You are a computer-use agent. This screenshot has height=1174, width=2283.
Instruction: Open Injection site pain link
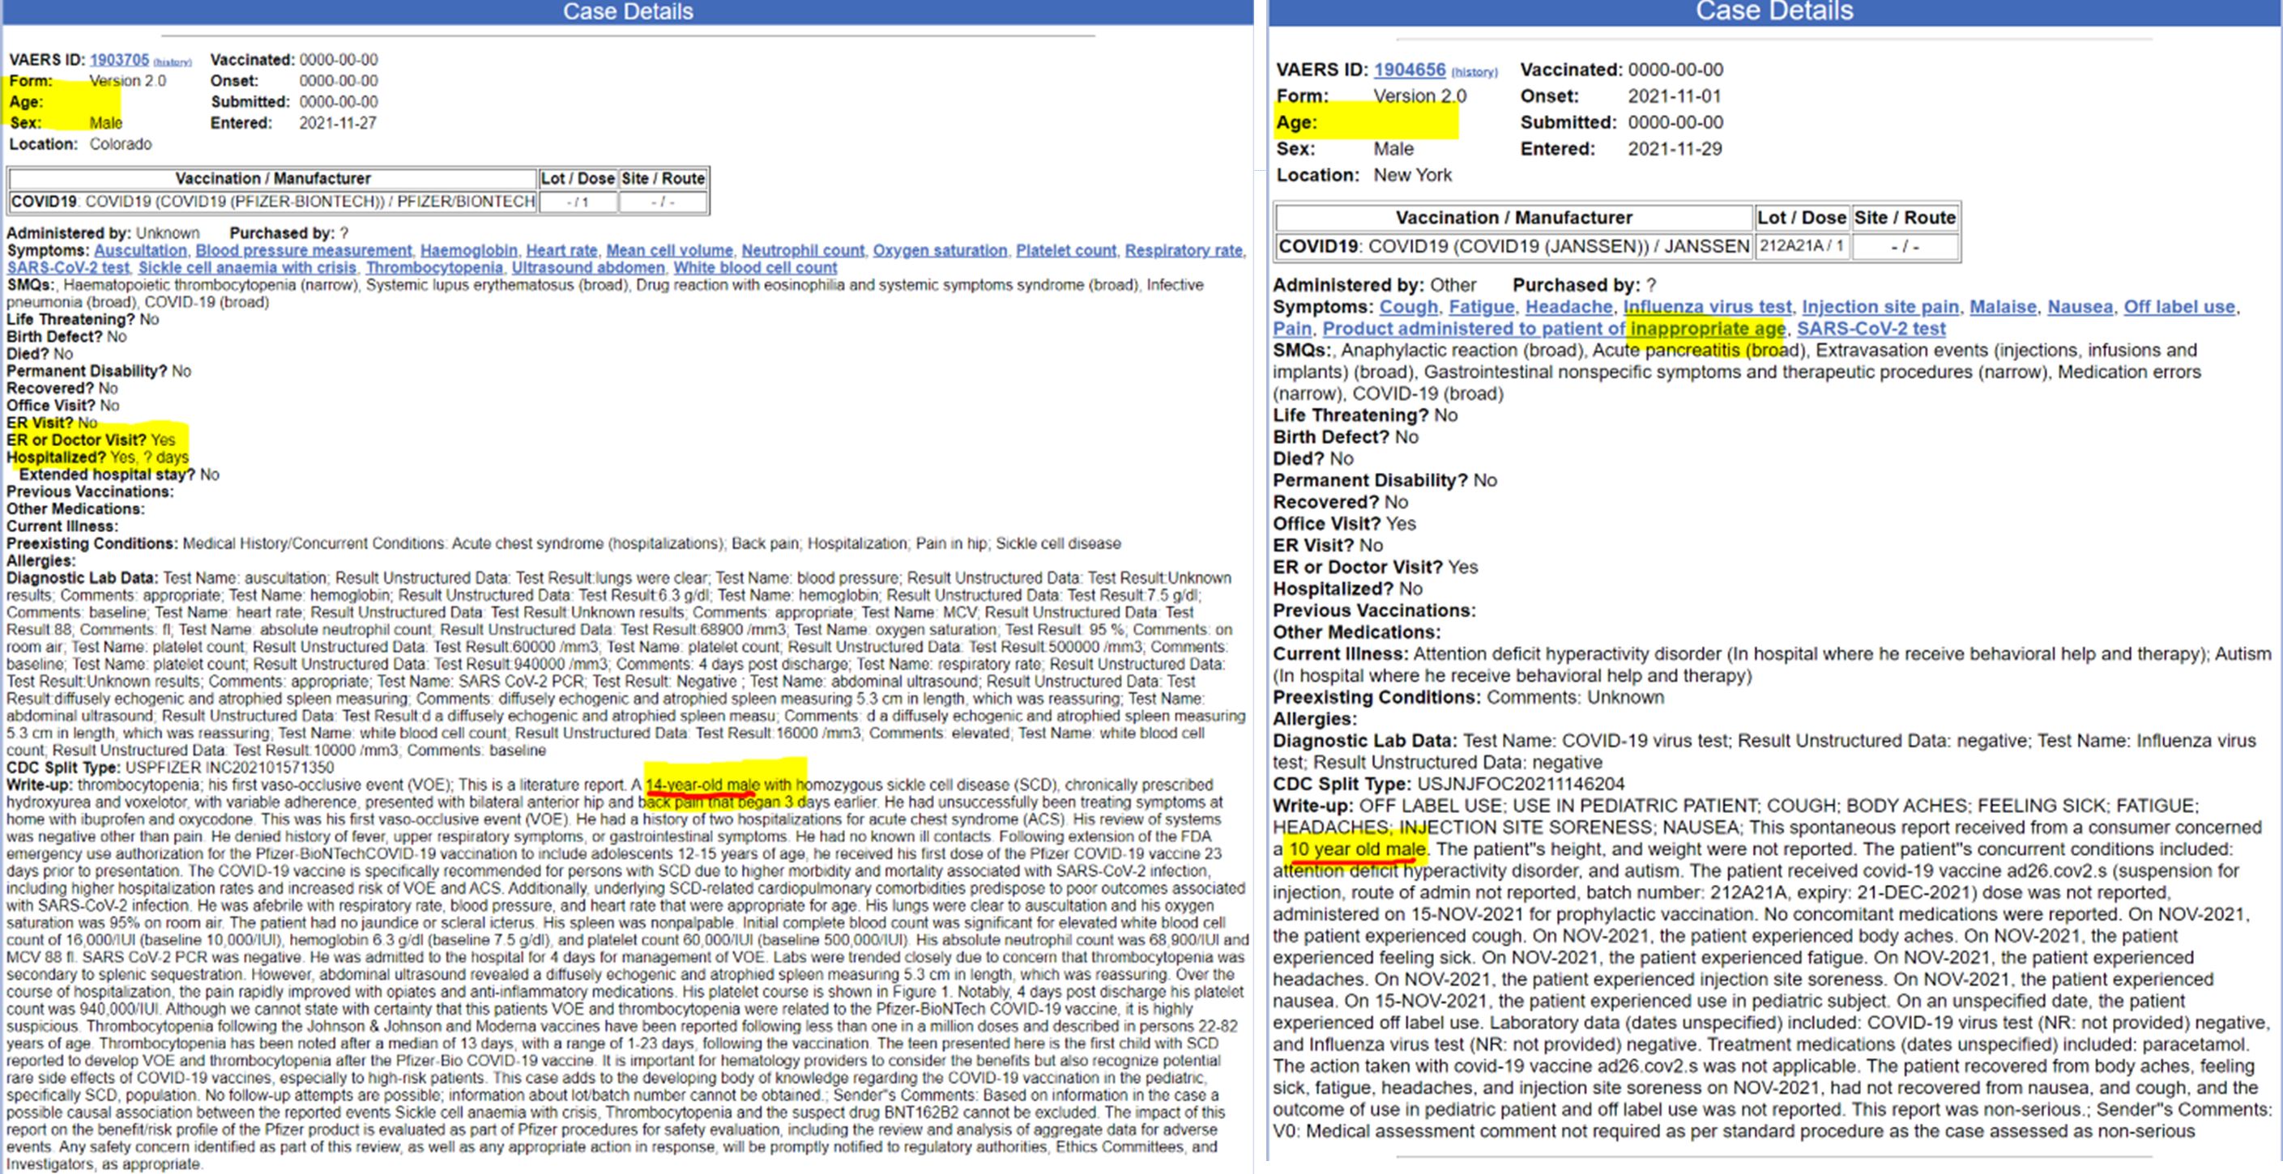[1880, 307]
